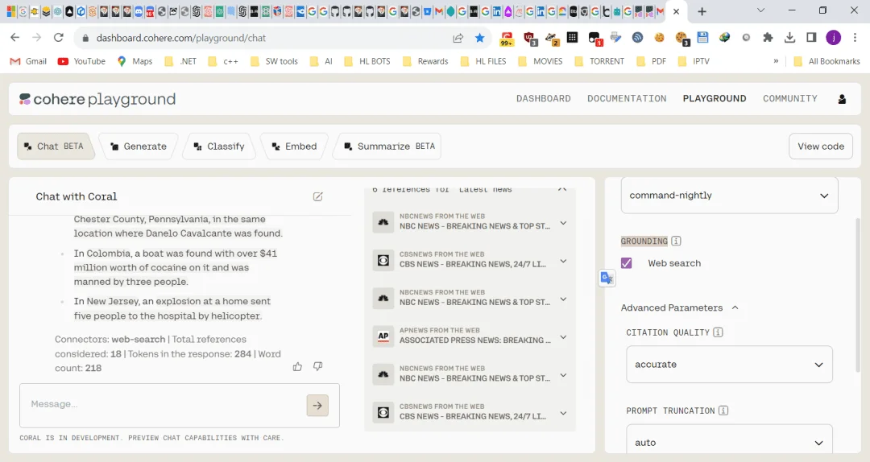The image size is (870, 462).
Task: Open the purple profile avatar
Action: click(x=834, y=38)
